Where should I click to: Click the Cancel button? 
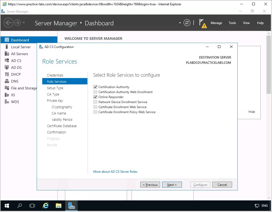(222, 185)
